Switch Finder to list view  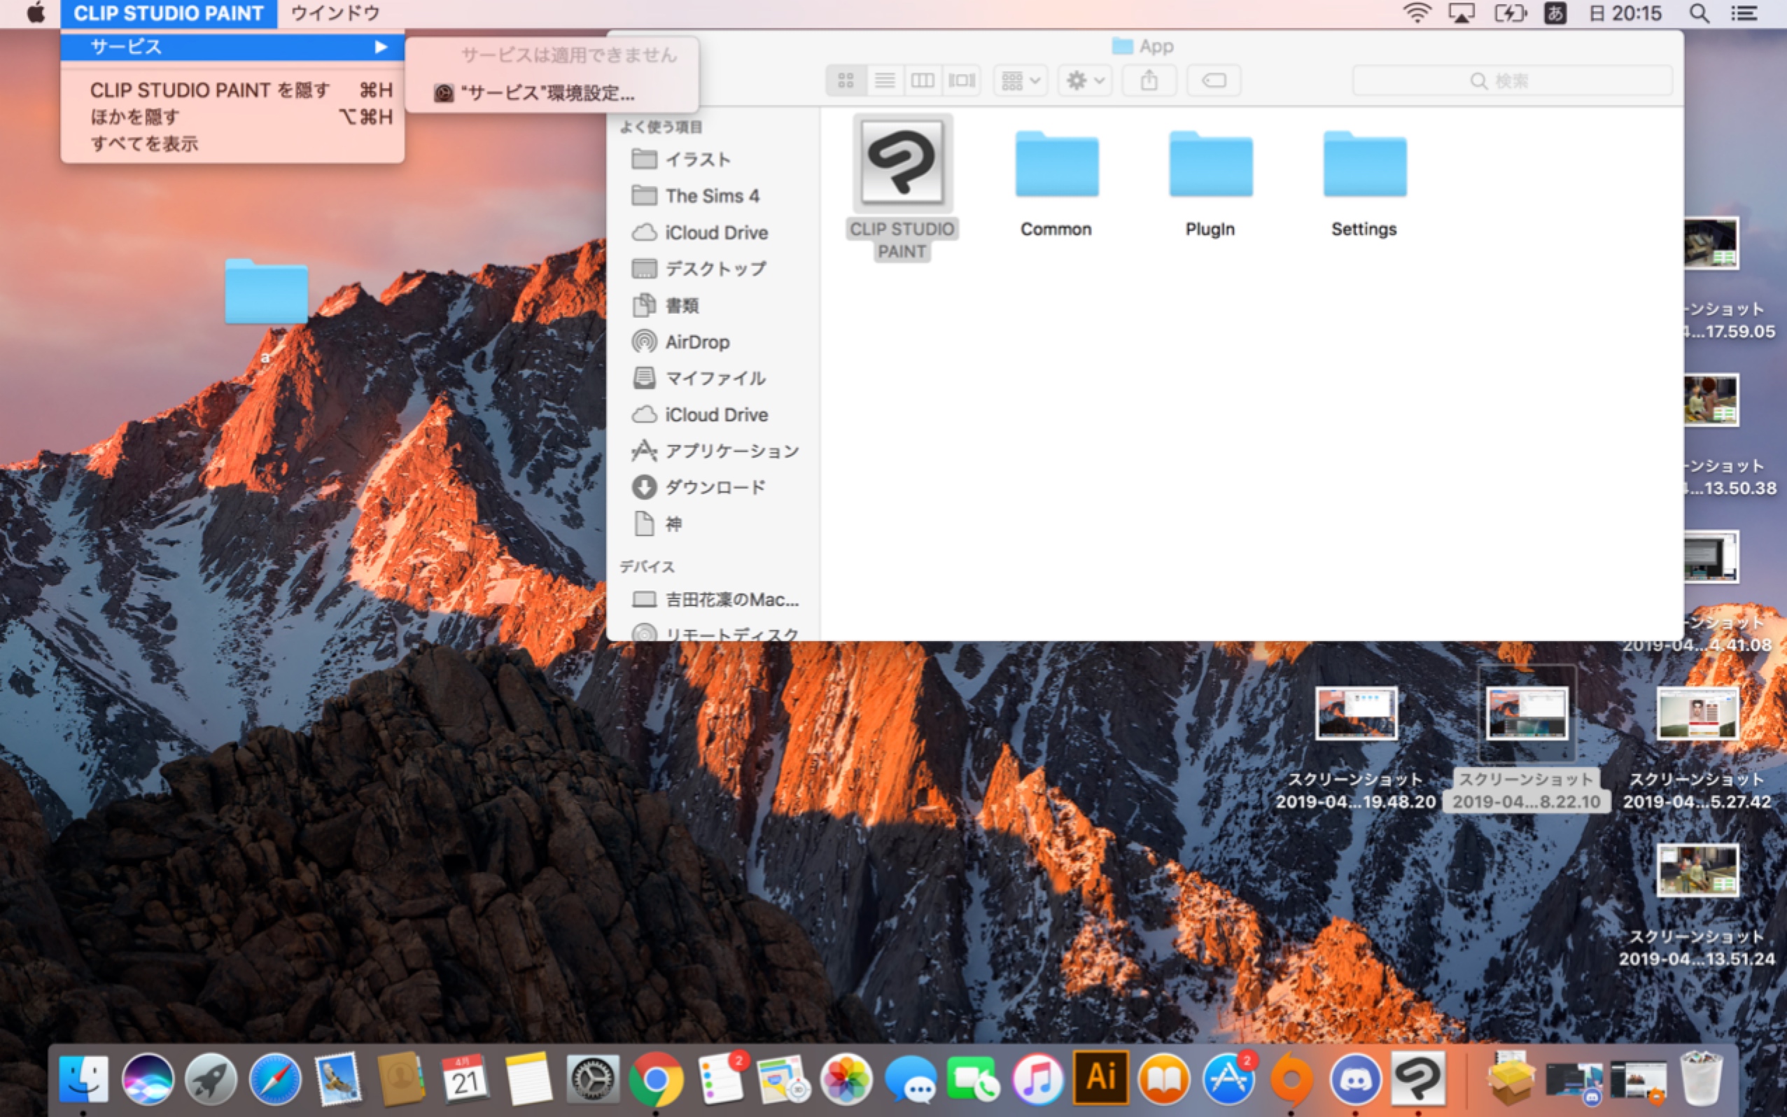tap(884, 80)
